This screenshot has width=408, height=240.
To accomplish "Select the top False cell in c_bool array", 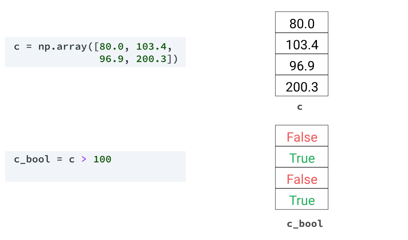I will pyautogui.click(x=302, y=137).
